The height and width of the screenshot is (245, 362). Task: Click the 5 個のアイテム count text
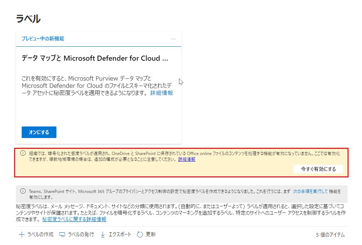pyautogui.click(x=330, y=235)
